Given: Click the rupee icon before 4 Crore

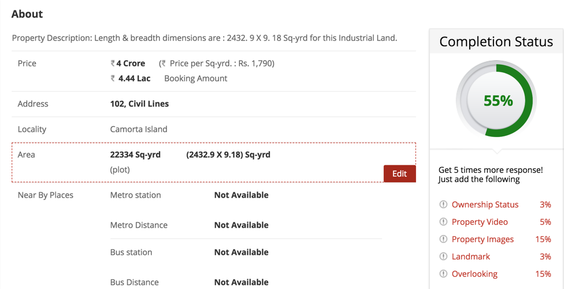Looking at the screenshot, I should (113, 64).
